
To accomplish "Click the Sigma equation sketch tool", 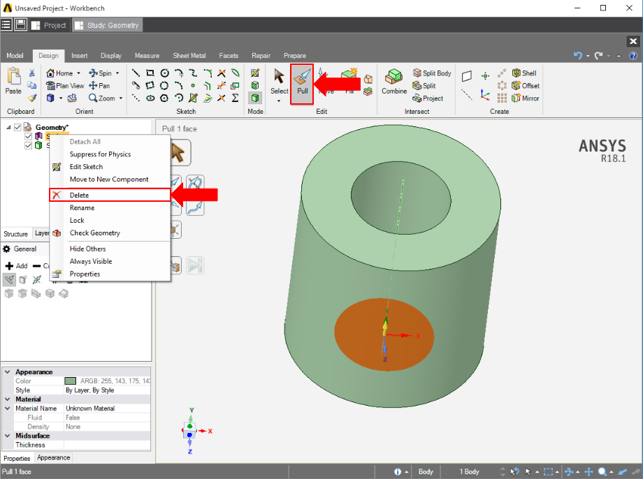I will click(x=235, y=98).
